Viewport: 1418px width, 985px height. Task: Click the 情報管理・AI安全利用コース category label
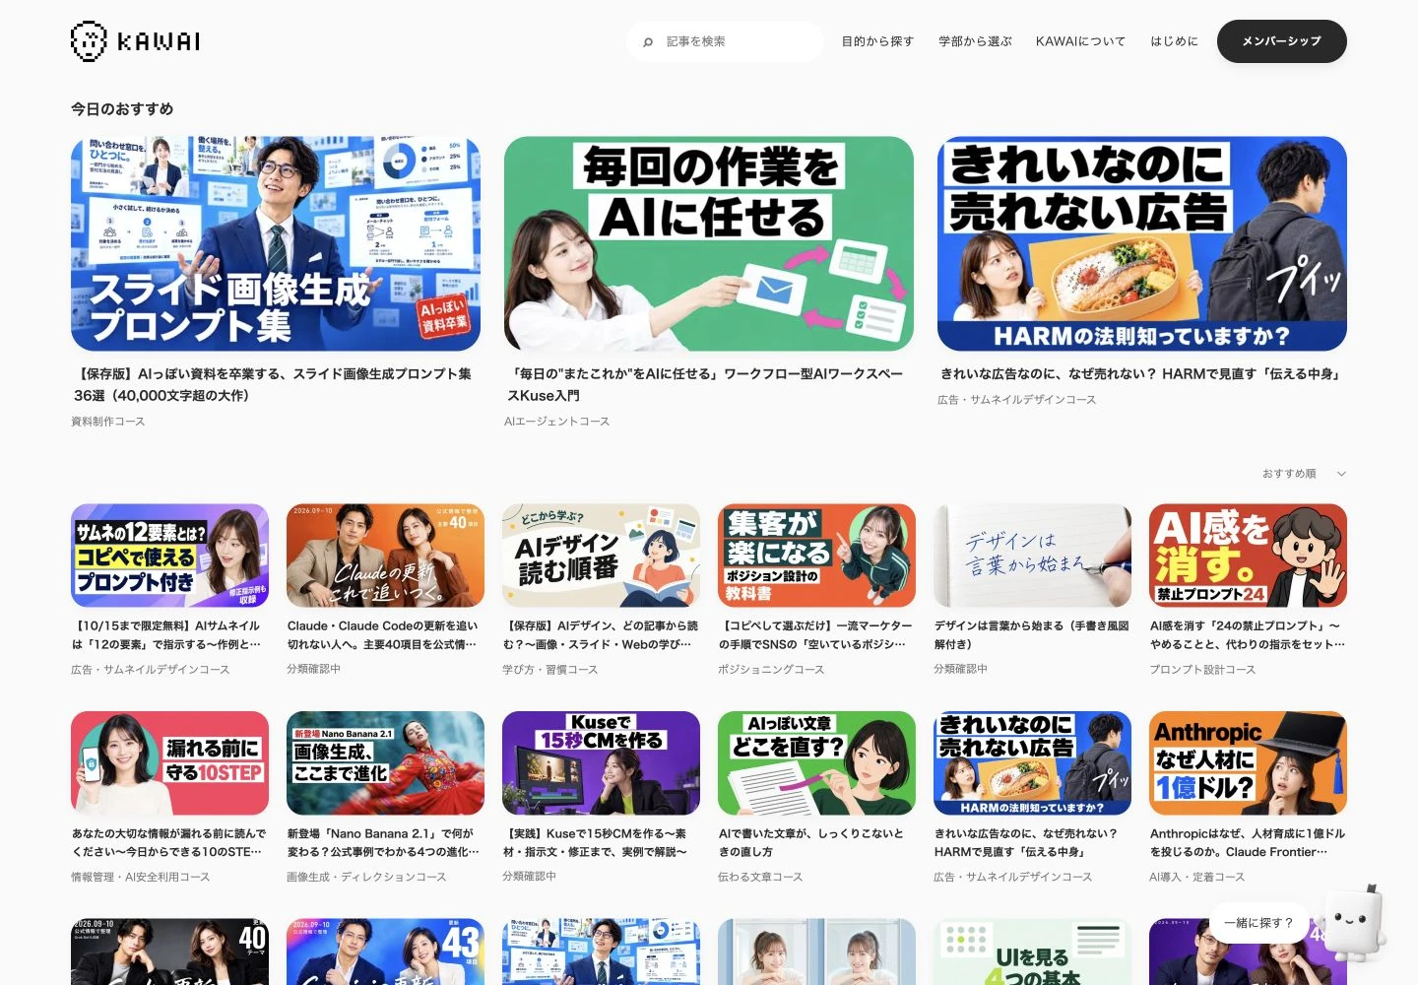click(x=141, y=878)
